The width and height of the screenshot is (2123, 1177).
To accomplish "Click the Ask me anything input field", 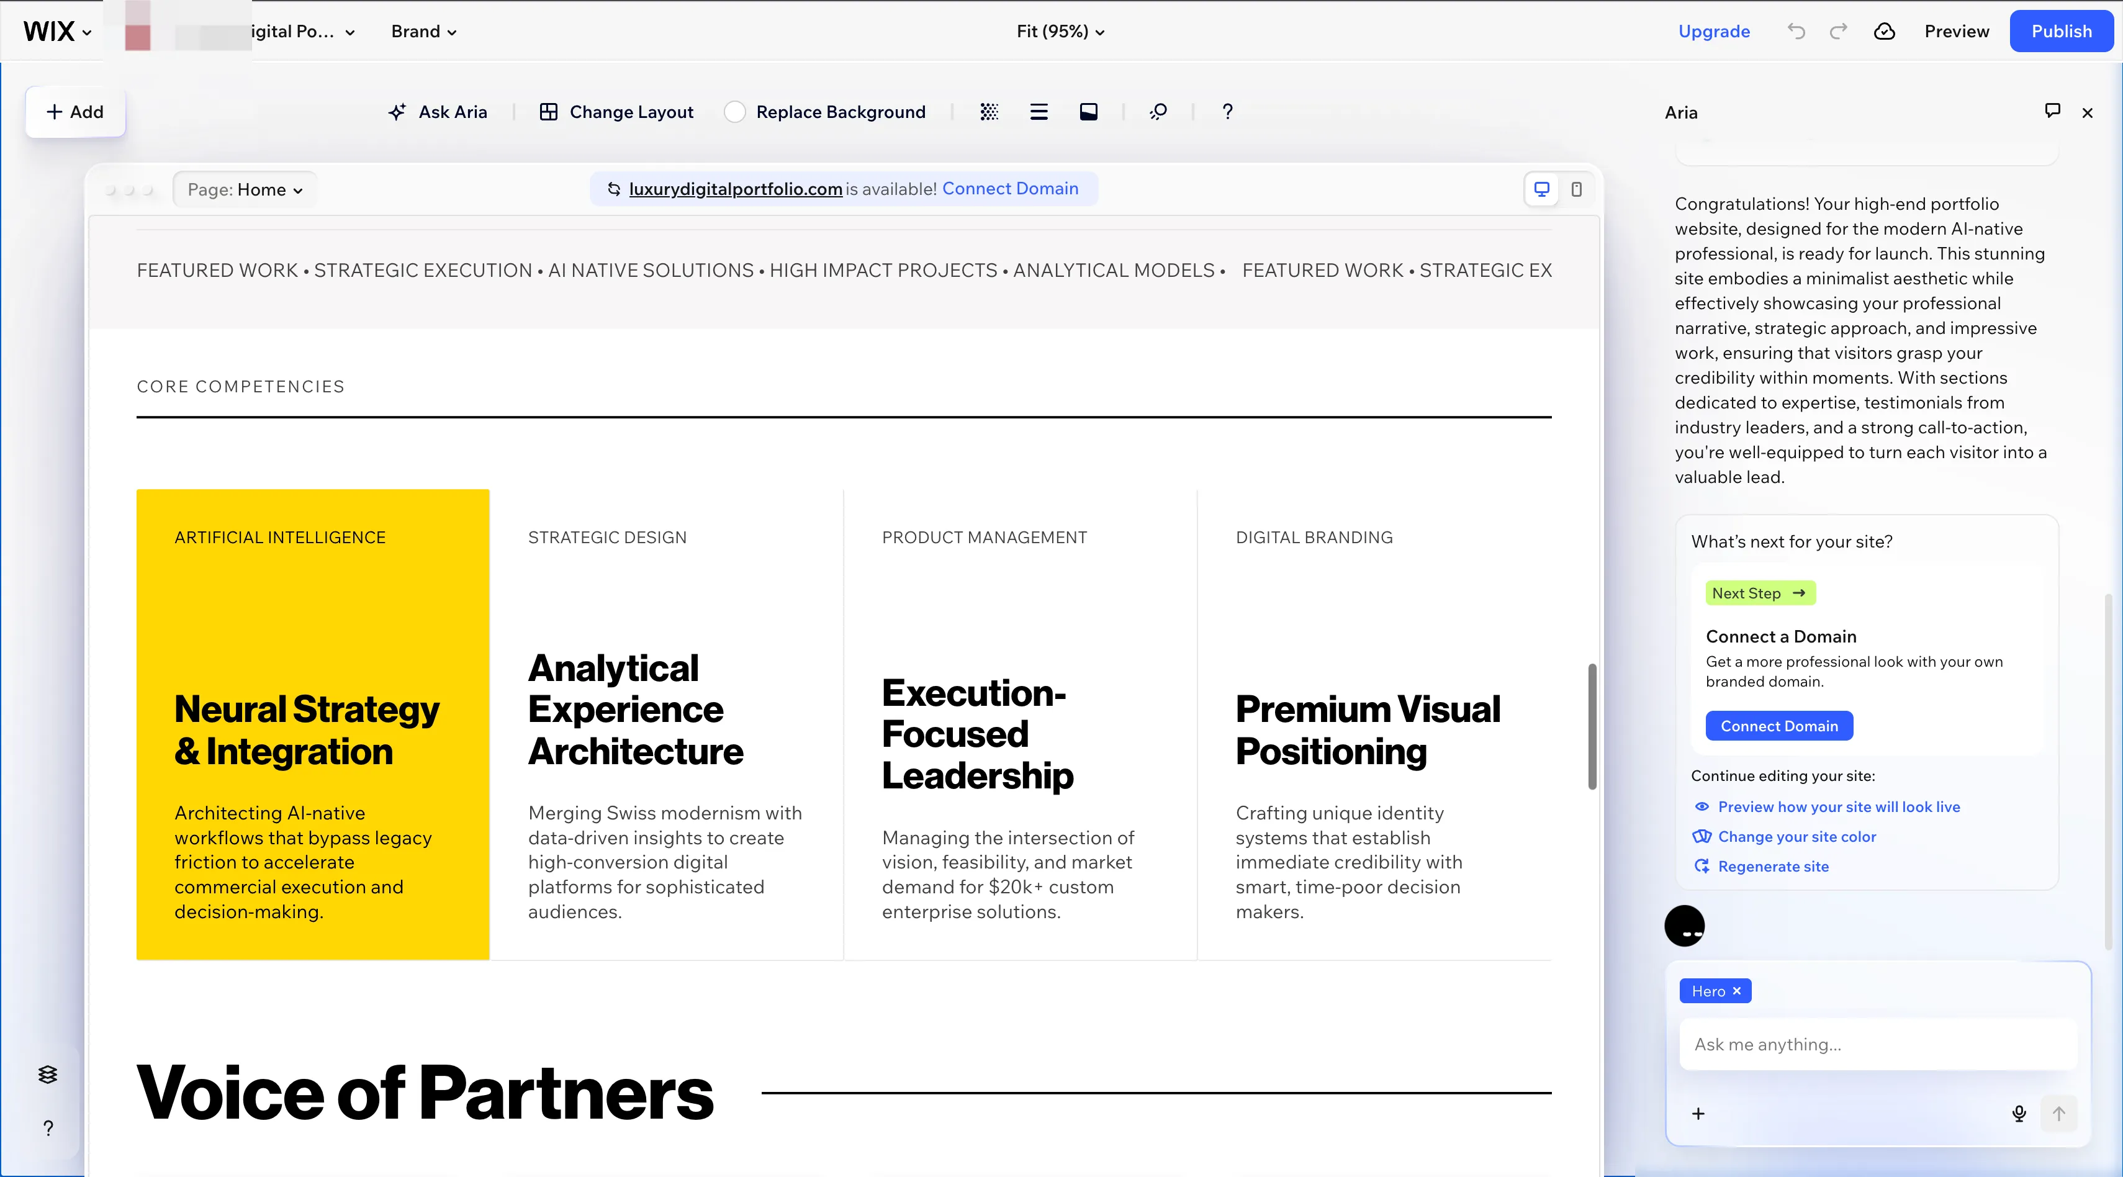I will [x=1877, y=1044].
